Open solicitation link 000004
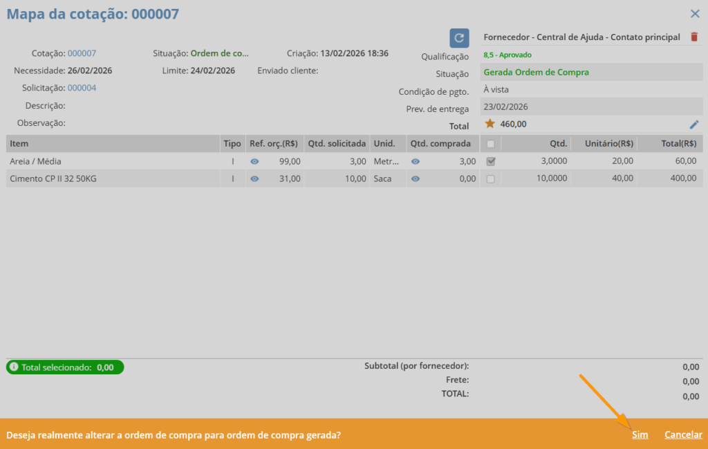 coord(82,88)
